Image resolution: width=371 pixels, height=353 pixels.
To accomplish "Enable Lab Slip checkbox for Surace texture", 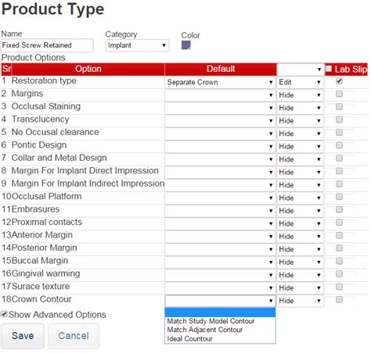I will tap(339, 287).
